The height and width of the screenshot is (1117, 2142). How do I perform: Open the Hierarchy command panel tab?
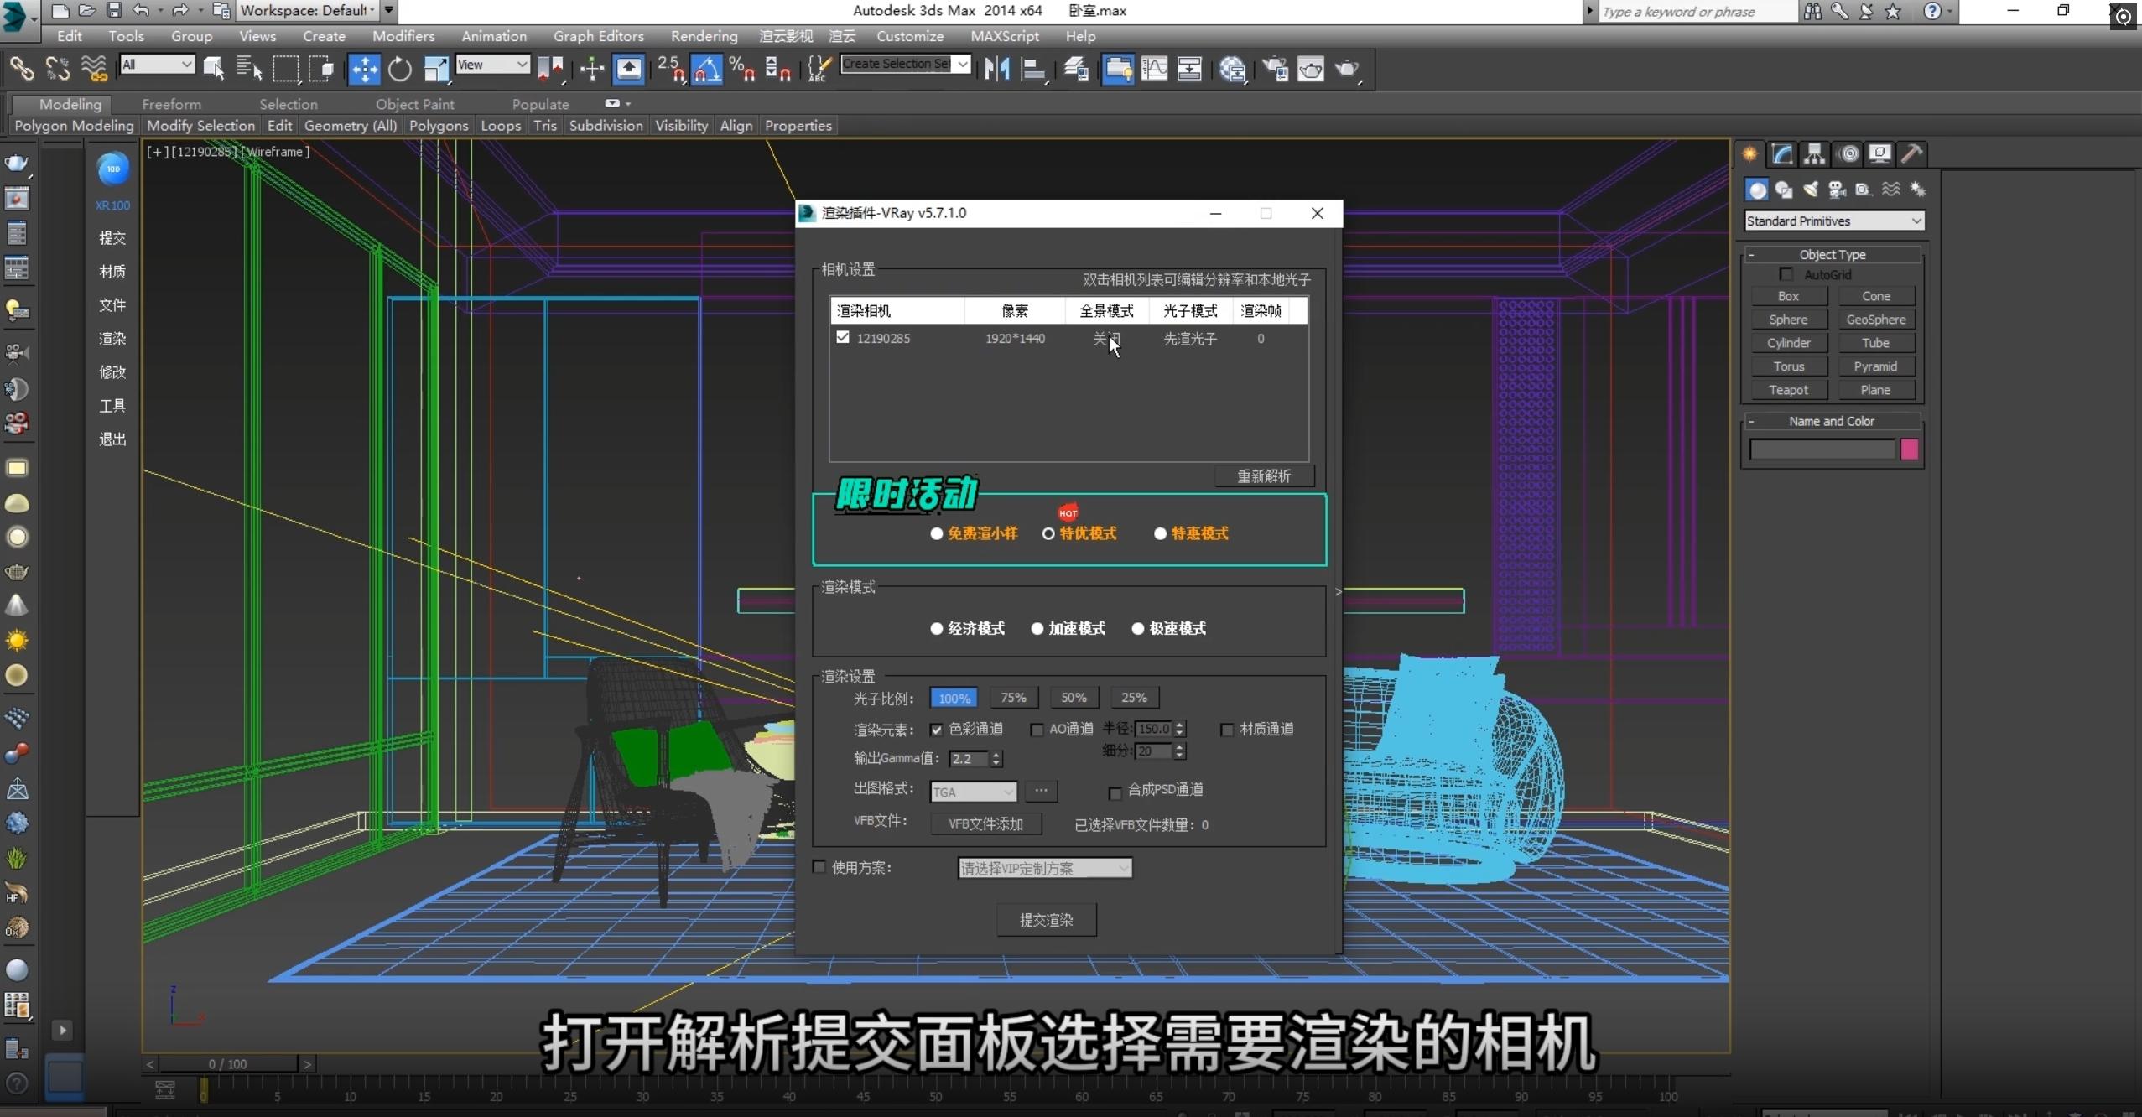[1814, 154]
